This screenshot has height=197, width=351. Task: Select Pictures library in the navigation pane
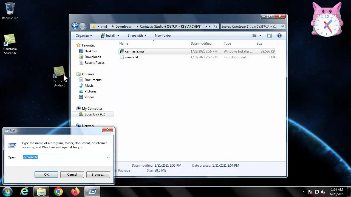click(x=90, y=91)
